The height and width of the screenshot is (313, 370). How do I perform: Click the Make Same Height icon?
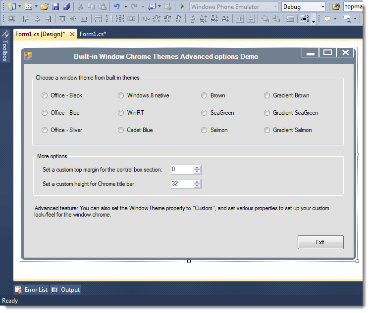[109, 18]
